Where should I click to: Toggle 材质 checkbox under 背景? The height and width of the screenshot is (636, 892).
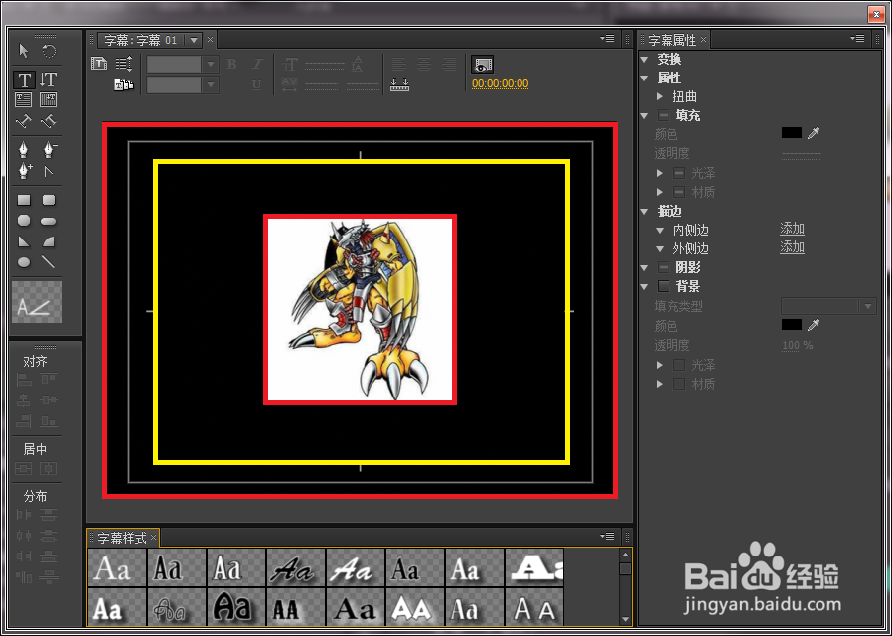tap(679, 384)
